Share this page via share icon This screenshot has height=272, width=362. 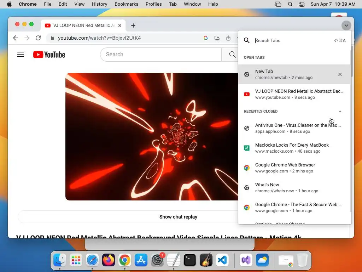click(228, 38)
